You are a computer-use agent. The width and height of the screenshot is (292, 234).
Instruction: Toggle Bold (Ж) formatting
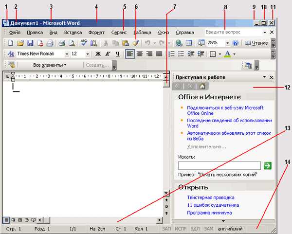point(98,54)
